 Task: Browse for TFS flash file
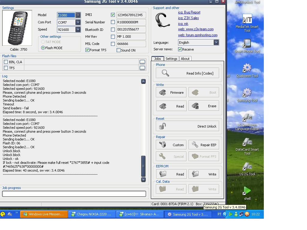[x=142, y=68]
